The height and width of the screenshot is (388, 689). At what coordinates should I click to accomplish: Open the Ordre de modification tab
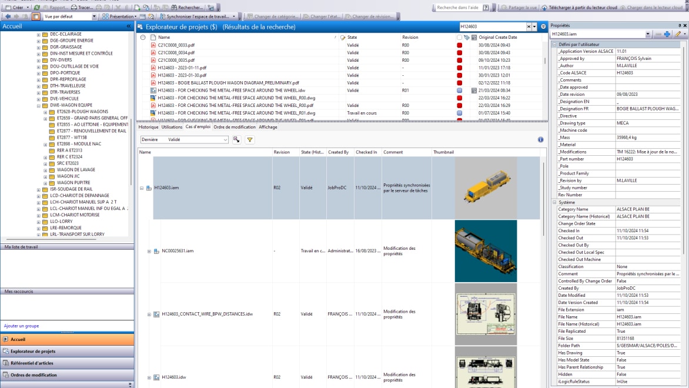235,127
